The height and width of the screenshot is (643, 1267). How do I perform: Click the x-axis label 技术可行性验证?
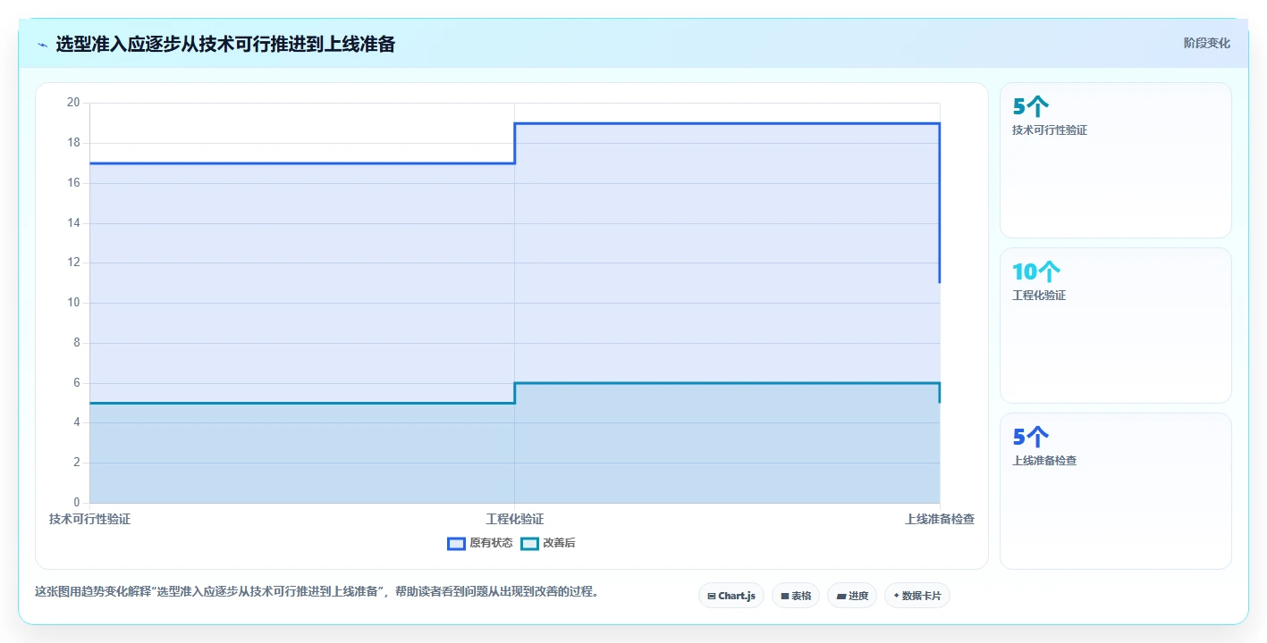click(x=89, y=519)
